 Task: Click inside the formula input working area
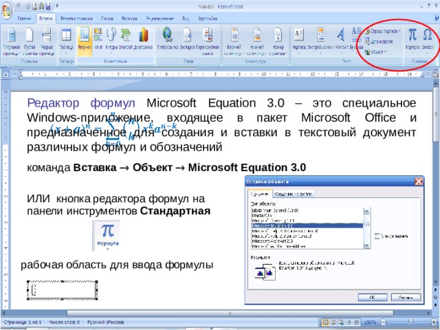[63, 290]
